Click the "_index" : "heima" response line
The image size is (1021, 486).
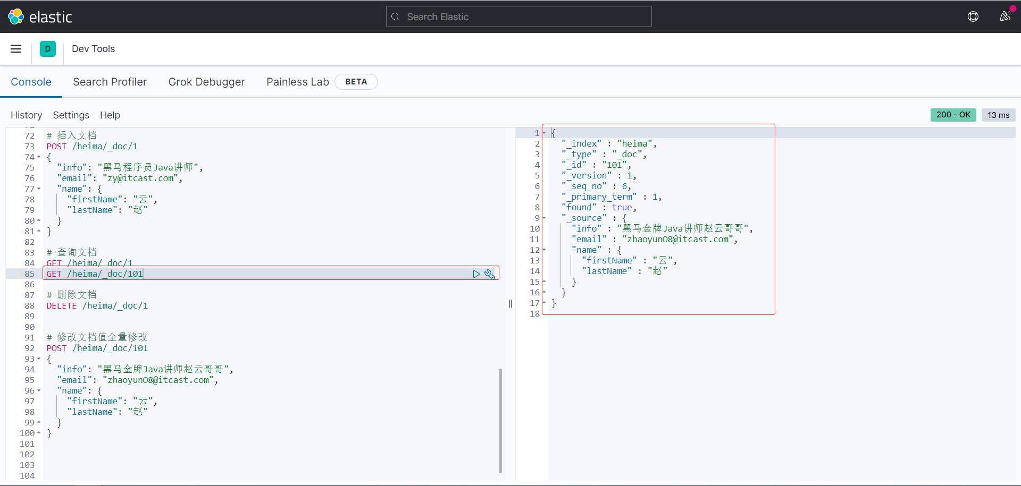tap(609, 144)
